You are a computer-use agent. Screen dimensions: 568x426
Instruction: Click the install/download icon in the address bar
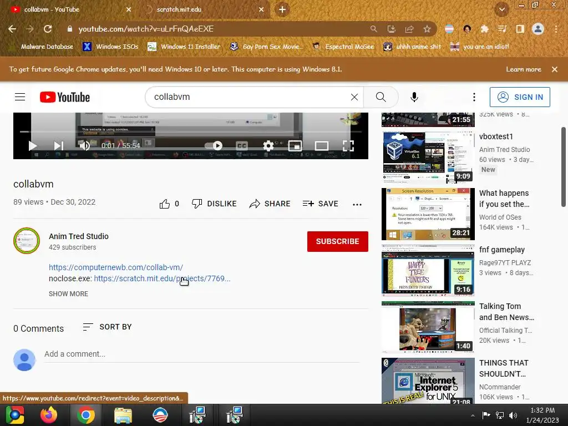392,29
